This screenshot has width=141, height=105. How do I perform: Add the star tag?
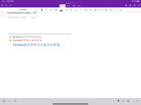[111, 10]
